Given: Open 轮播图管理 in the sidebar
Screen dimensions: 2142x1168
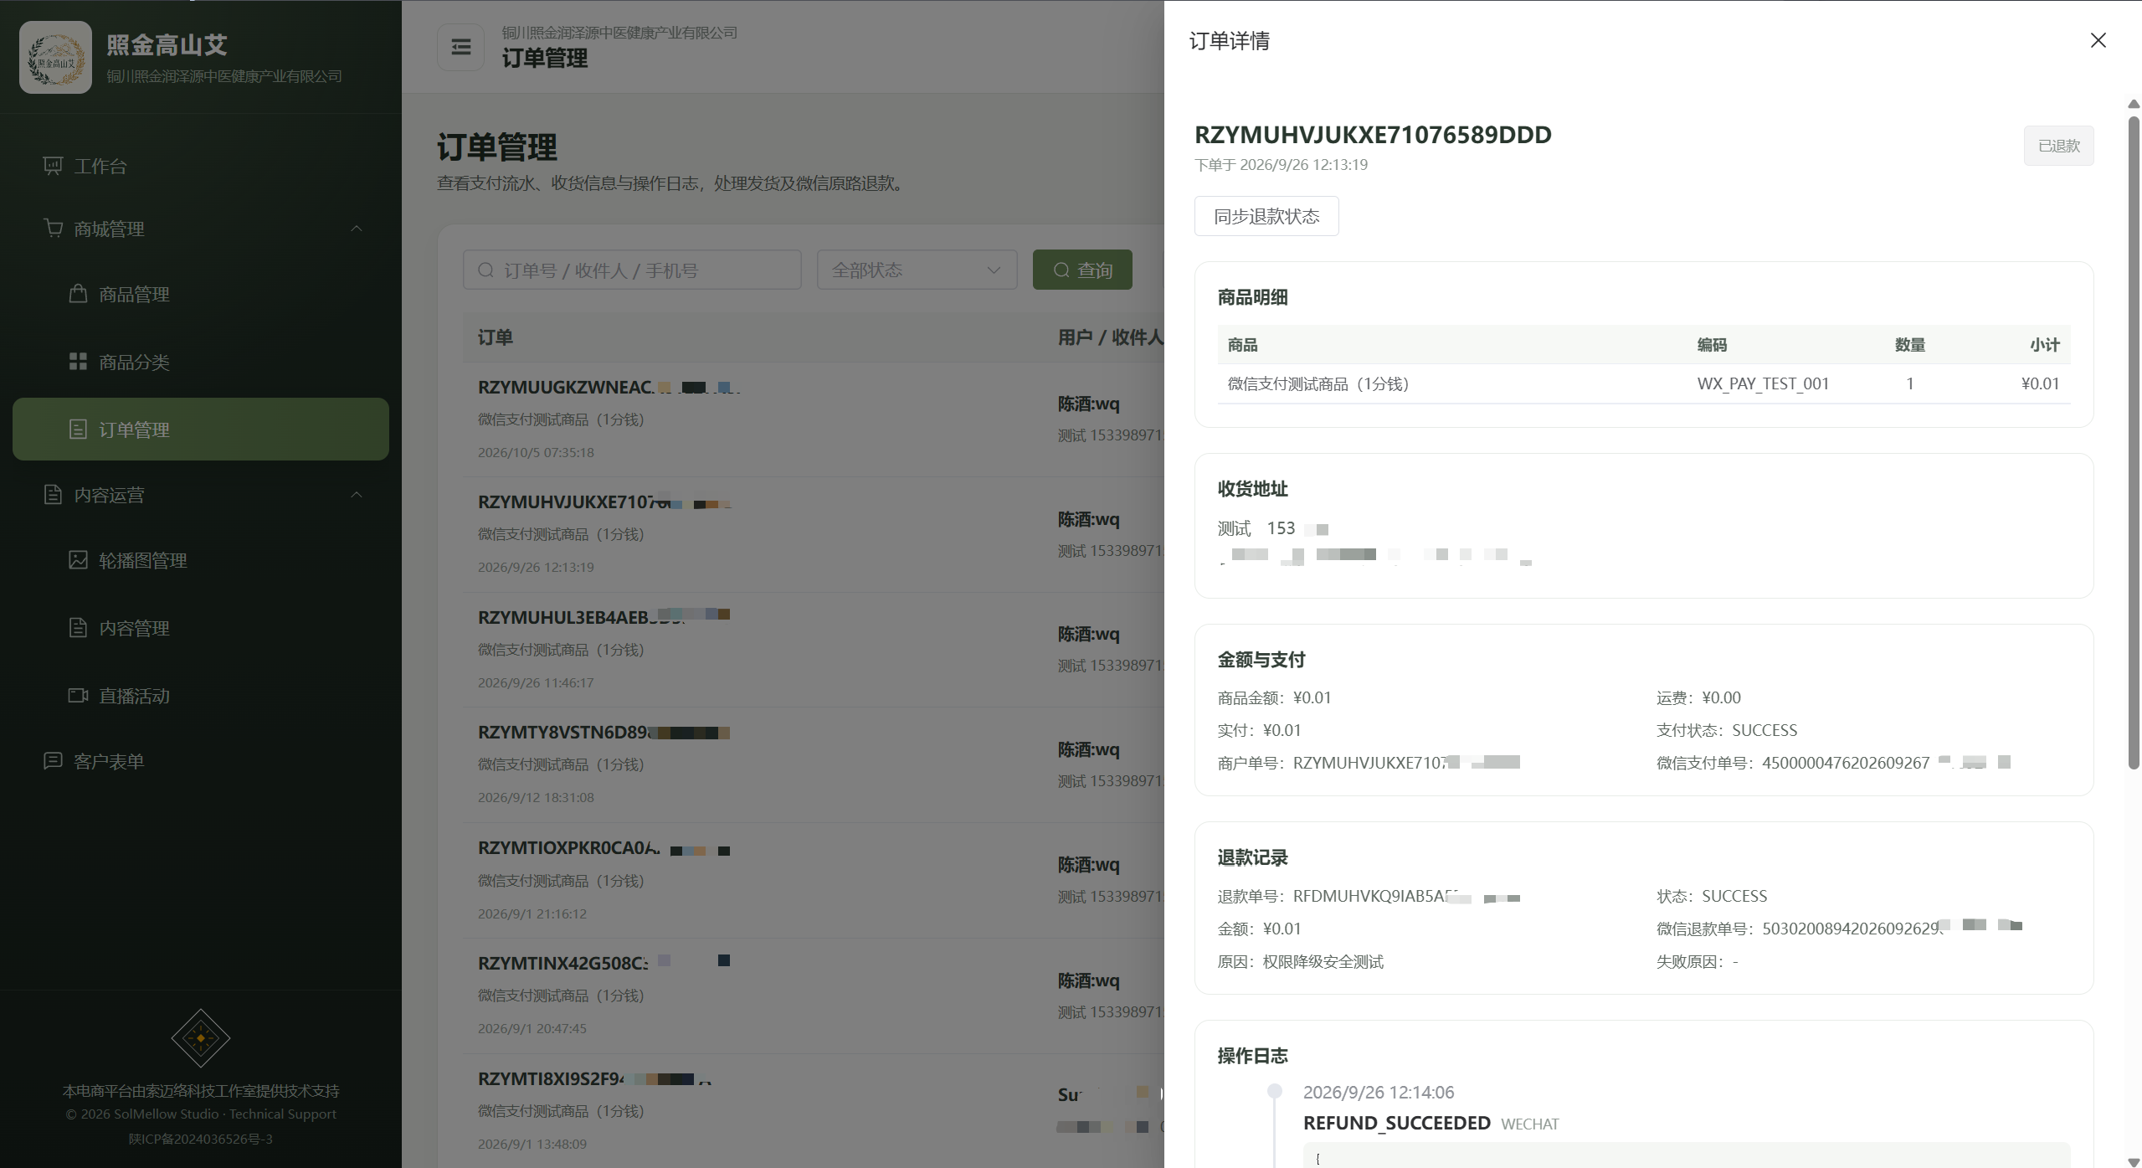Looking at the screenshot, I should [x=201, y=560].
